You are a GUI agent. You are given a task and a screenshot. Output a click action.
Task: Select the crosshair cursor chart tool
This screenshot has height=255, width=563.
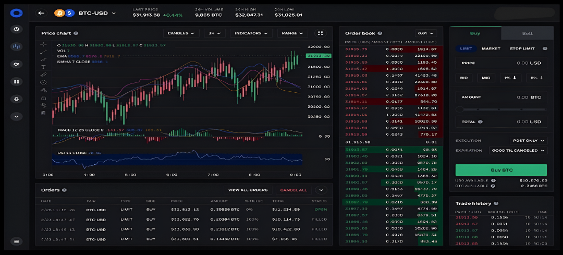pyautogui.click(x=43, y=44)
